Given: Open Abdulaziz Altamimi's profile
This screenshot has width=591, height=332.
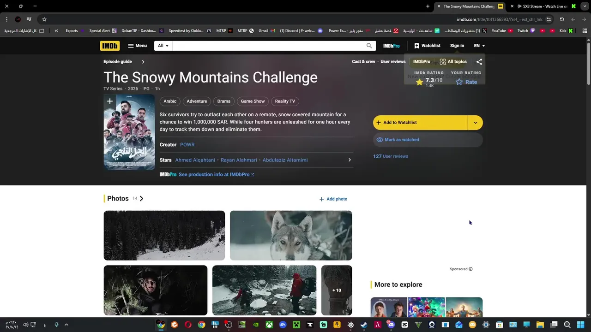Looking at the screenshot, I should pyautogui.click(x=285, y=160).
